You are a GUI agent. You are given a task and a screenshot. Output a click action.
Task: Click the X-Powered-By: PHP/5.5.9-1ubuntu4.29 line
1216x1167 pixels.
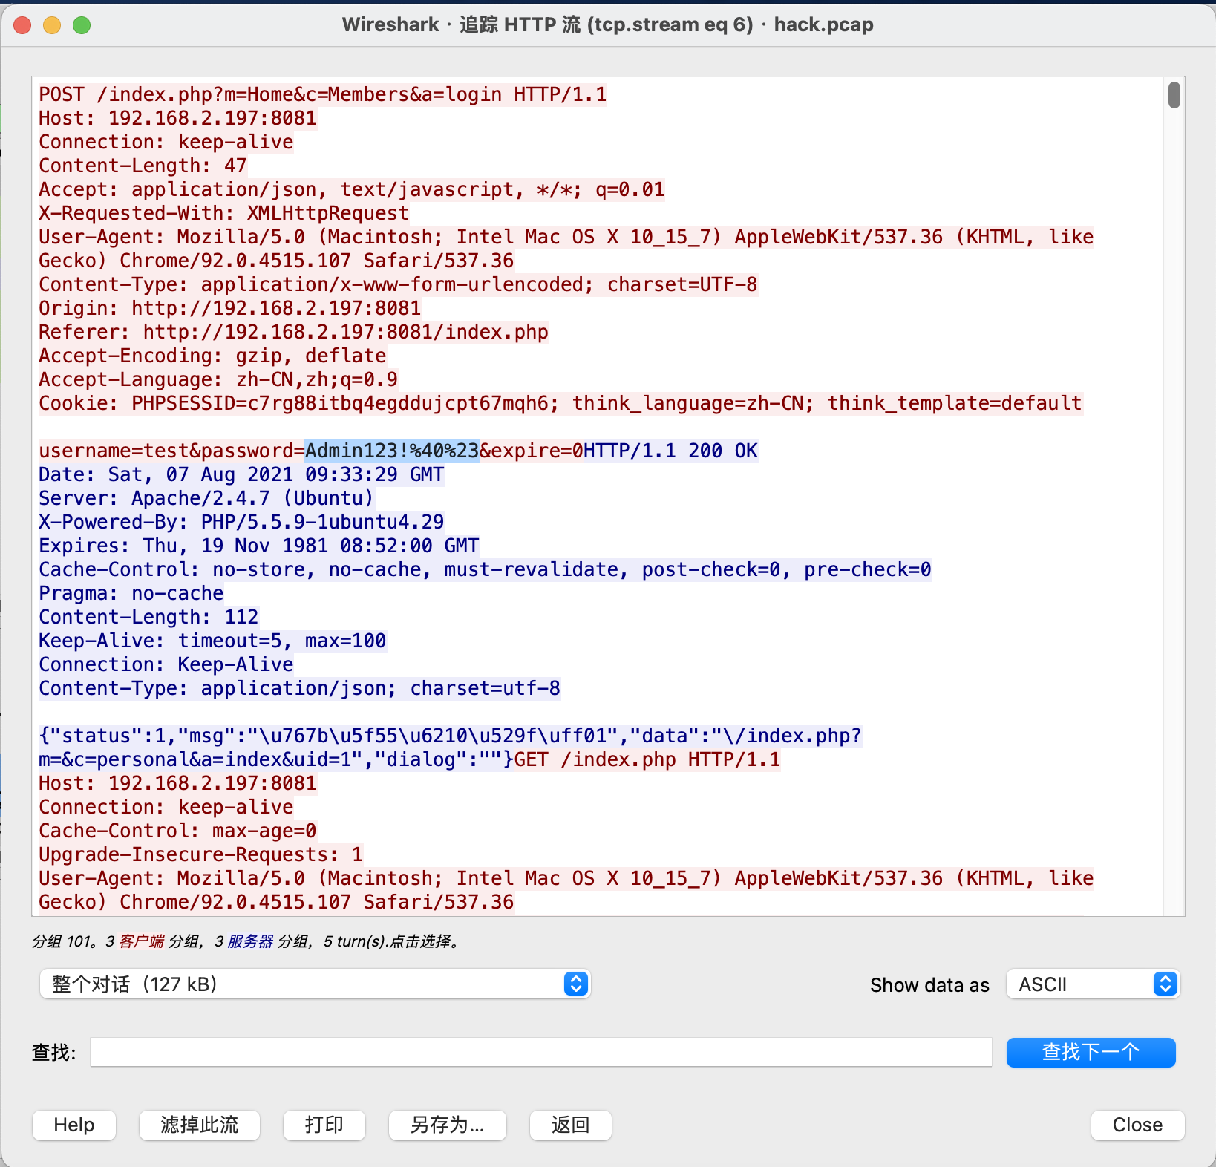pos(241,522)
